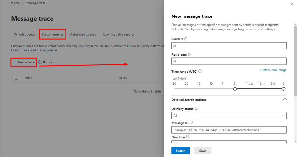Click the Time range (UTC) info icon
Image resolution: width=297 pixels, height=157 pixels.
(200, 71)
